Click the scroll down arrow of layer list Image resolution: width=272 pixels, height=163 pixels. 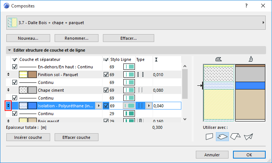point(185,119)
